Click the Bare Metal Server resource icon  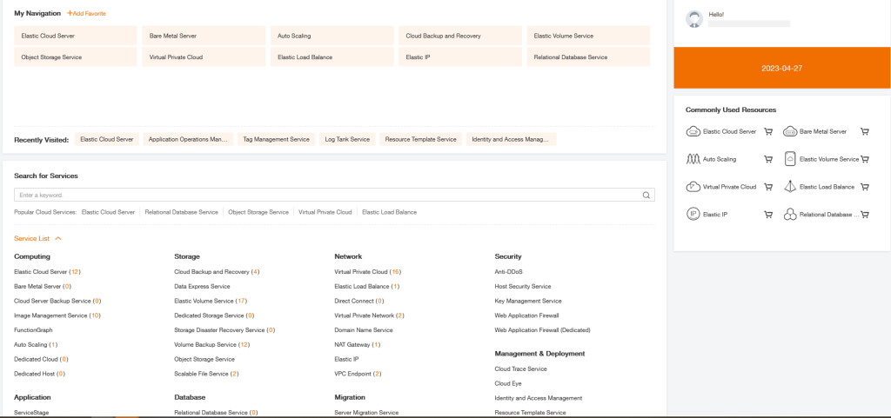point(790,131)
